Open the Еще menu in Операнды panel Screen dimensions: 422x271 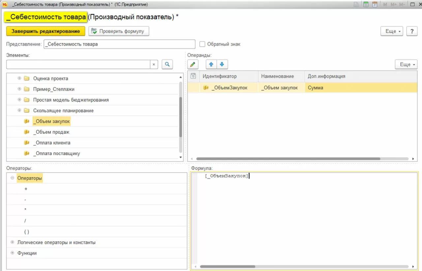click(406, 64)
